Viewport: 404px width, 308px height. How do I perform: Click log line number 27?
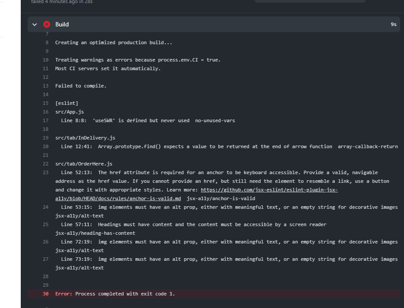tap(45, 259)
